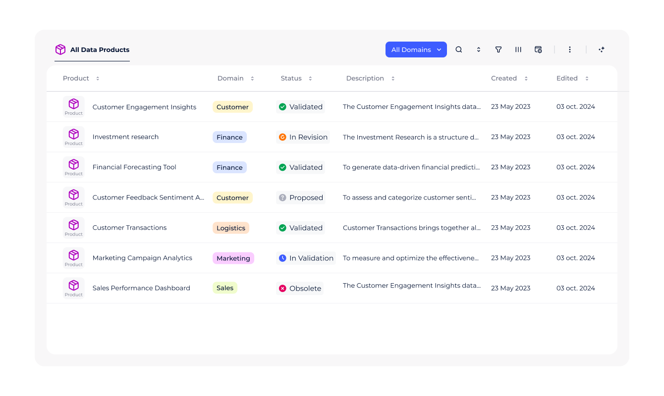Click the Description column header label

[365, 78]
